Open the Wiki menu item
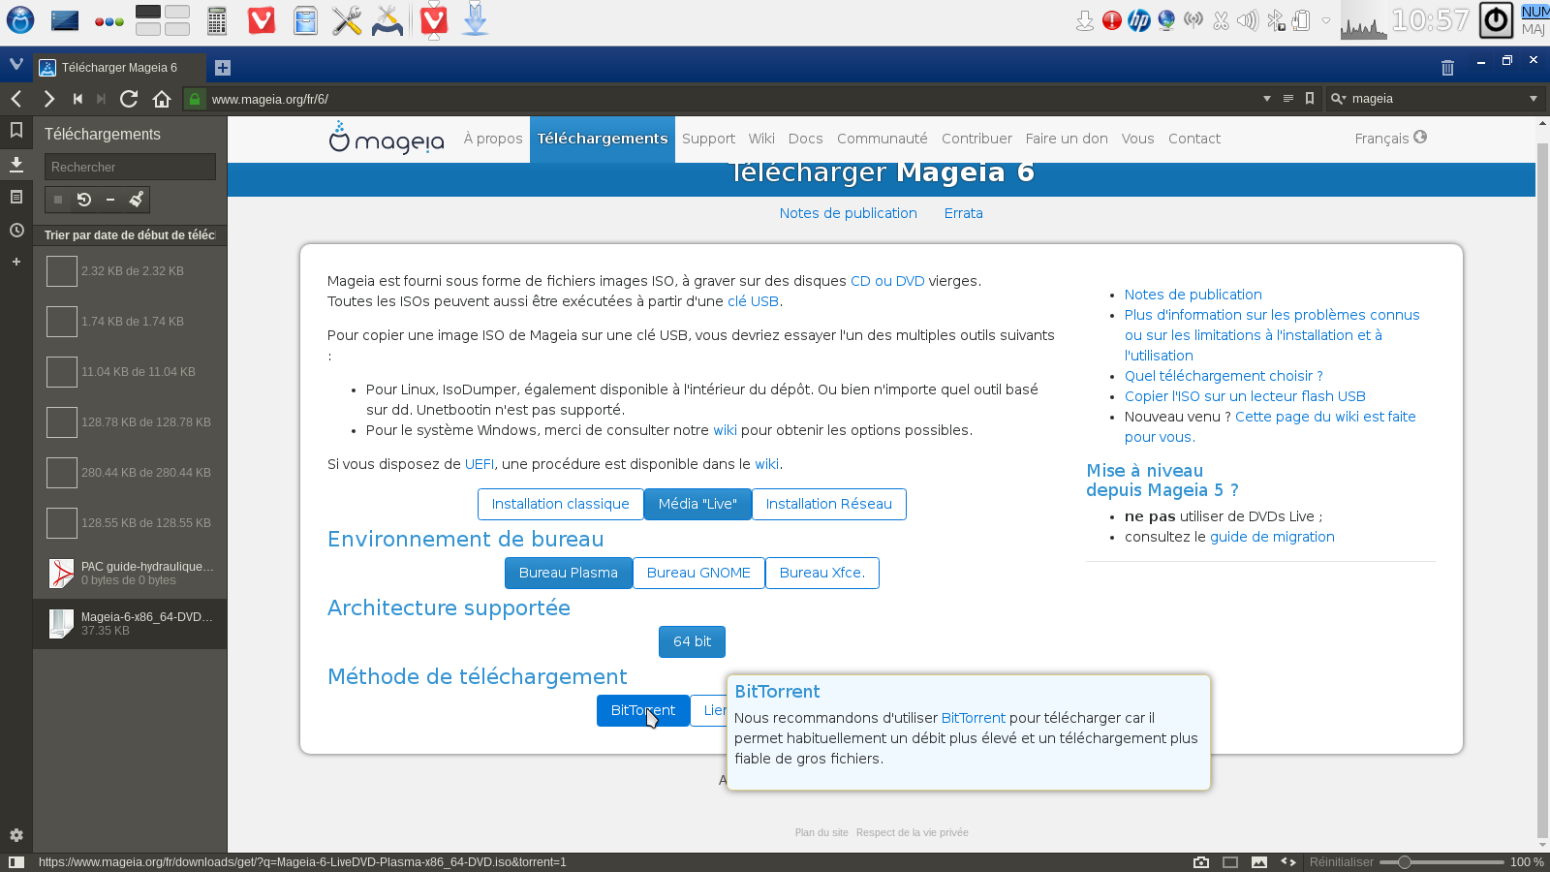The image size is (1550, 872). 761,139
